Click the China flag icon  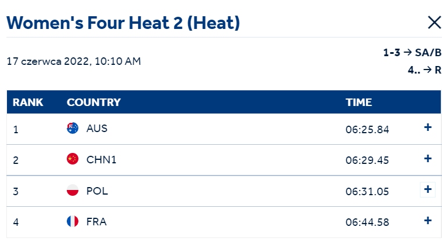tap(73, 159)
